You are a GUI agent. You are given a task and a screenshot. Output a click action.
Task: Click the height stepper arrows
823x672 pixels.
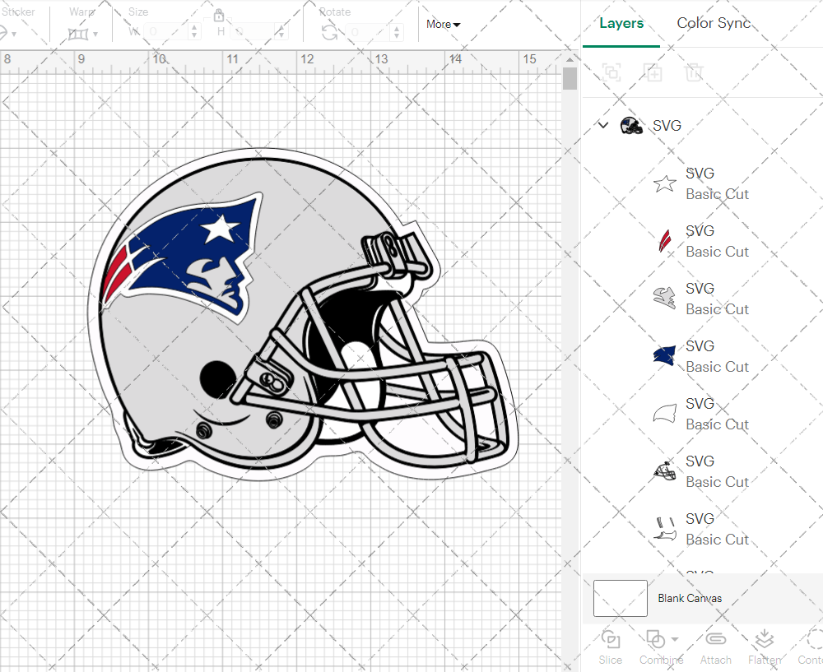[x=281, y=32]
